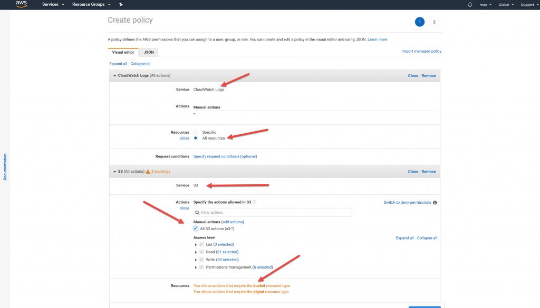Screen dimensions: 540x308
Task: Open the Documentation side panel
Action: [x=5, y=167]
